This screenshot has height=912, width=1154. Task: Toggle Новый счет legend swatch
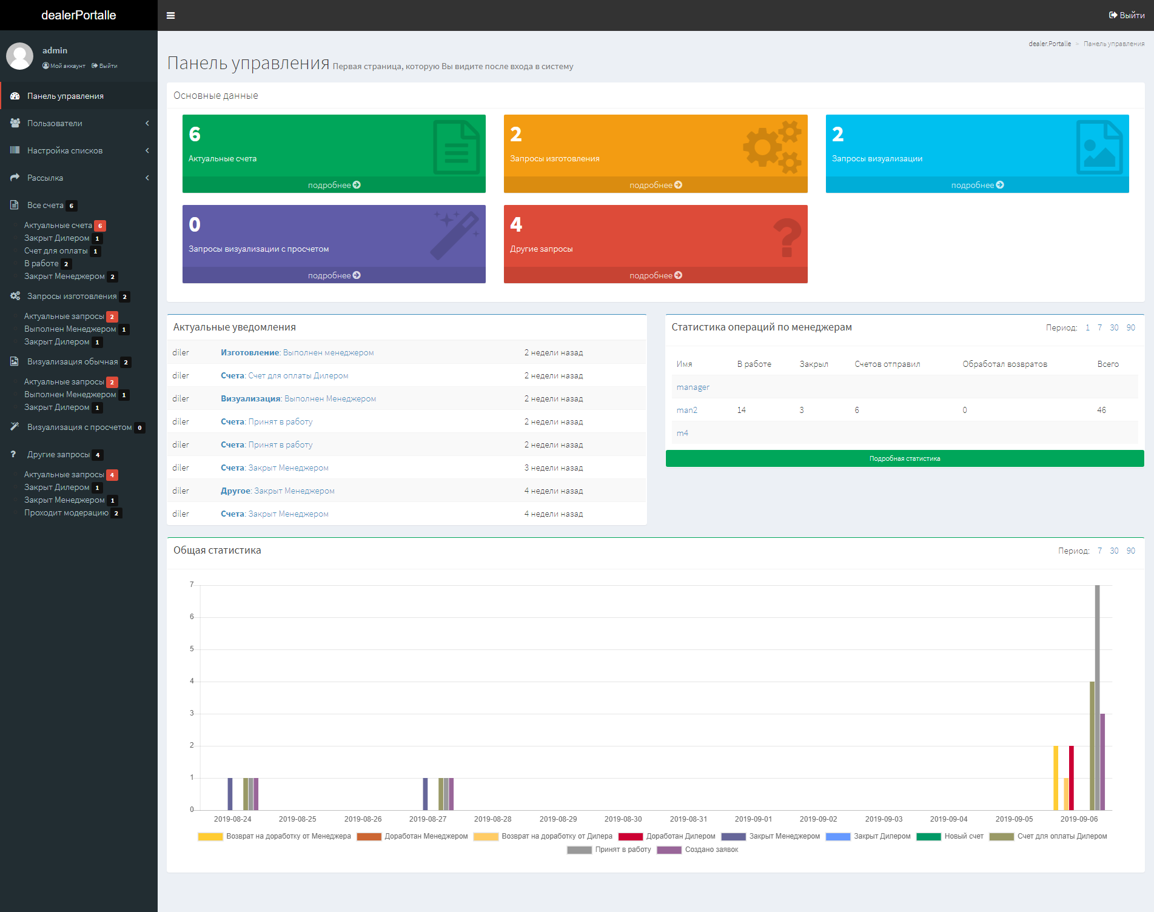click(x=928, y=836)
